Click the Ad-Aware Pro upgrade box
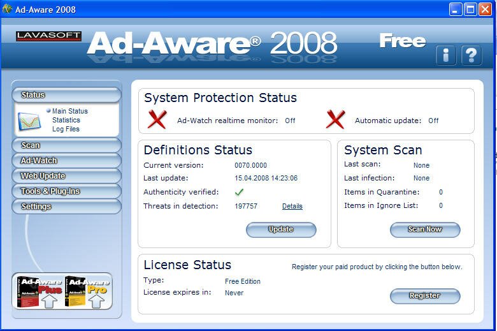The image size is (497, 331). (x=88, y=291)
